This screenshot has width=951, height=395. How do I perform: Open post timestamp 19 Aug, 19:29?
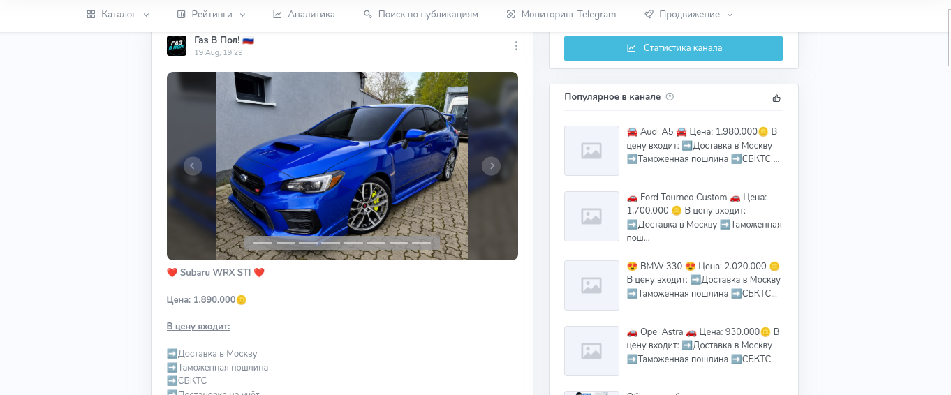(219, 52)
